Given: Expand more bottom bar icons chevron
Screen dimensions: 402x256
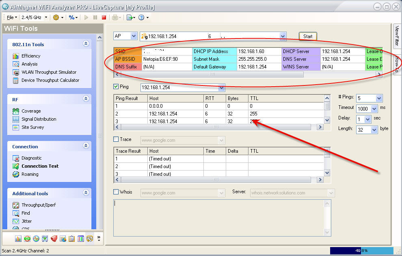Looking at the screenshot, I should coord(99,238).
